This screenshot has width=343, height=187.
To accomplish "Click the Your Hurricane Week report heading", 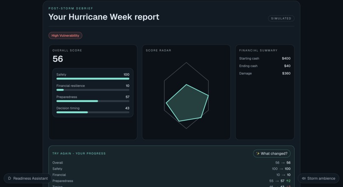I will [104, 17].
